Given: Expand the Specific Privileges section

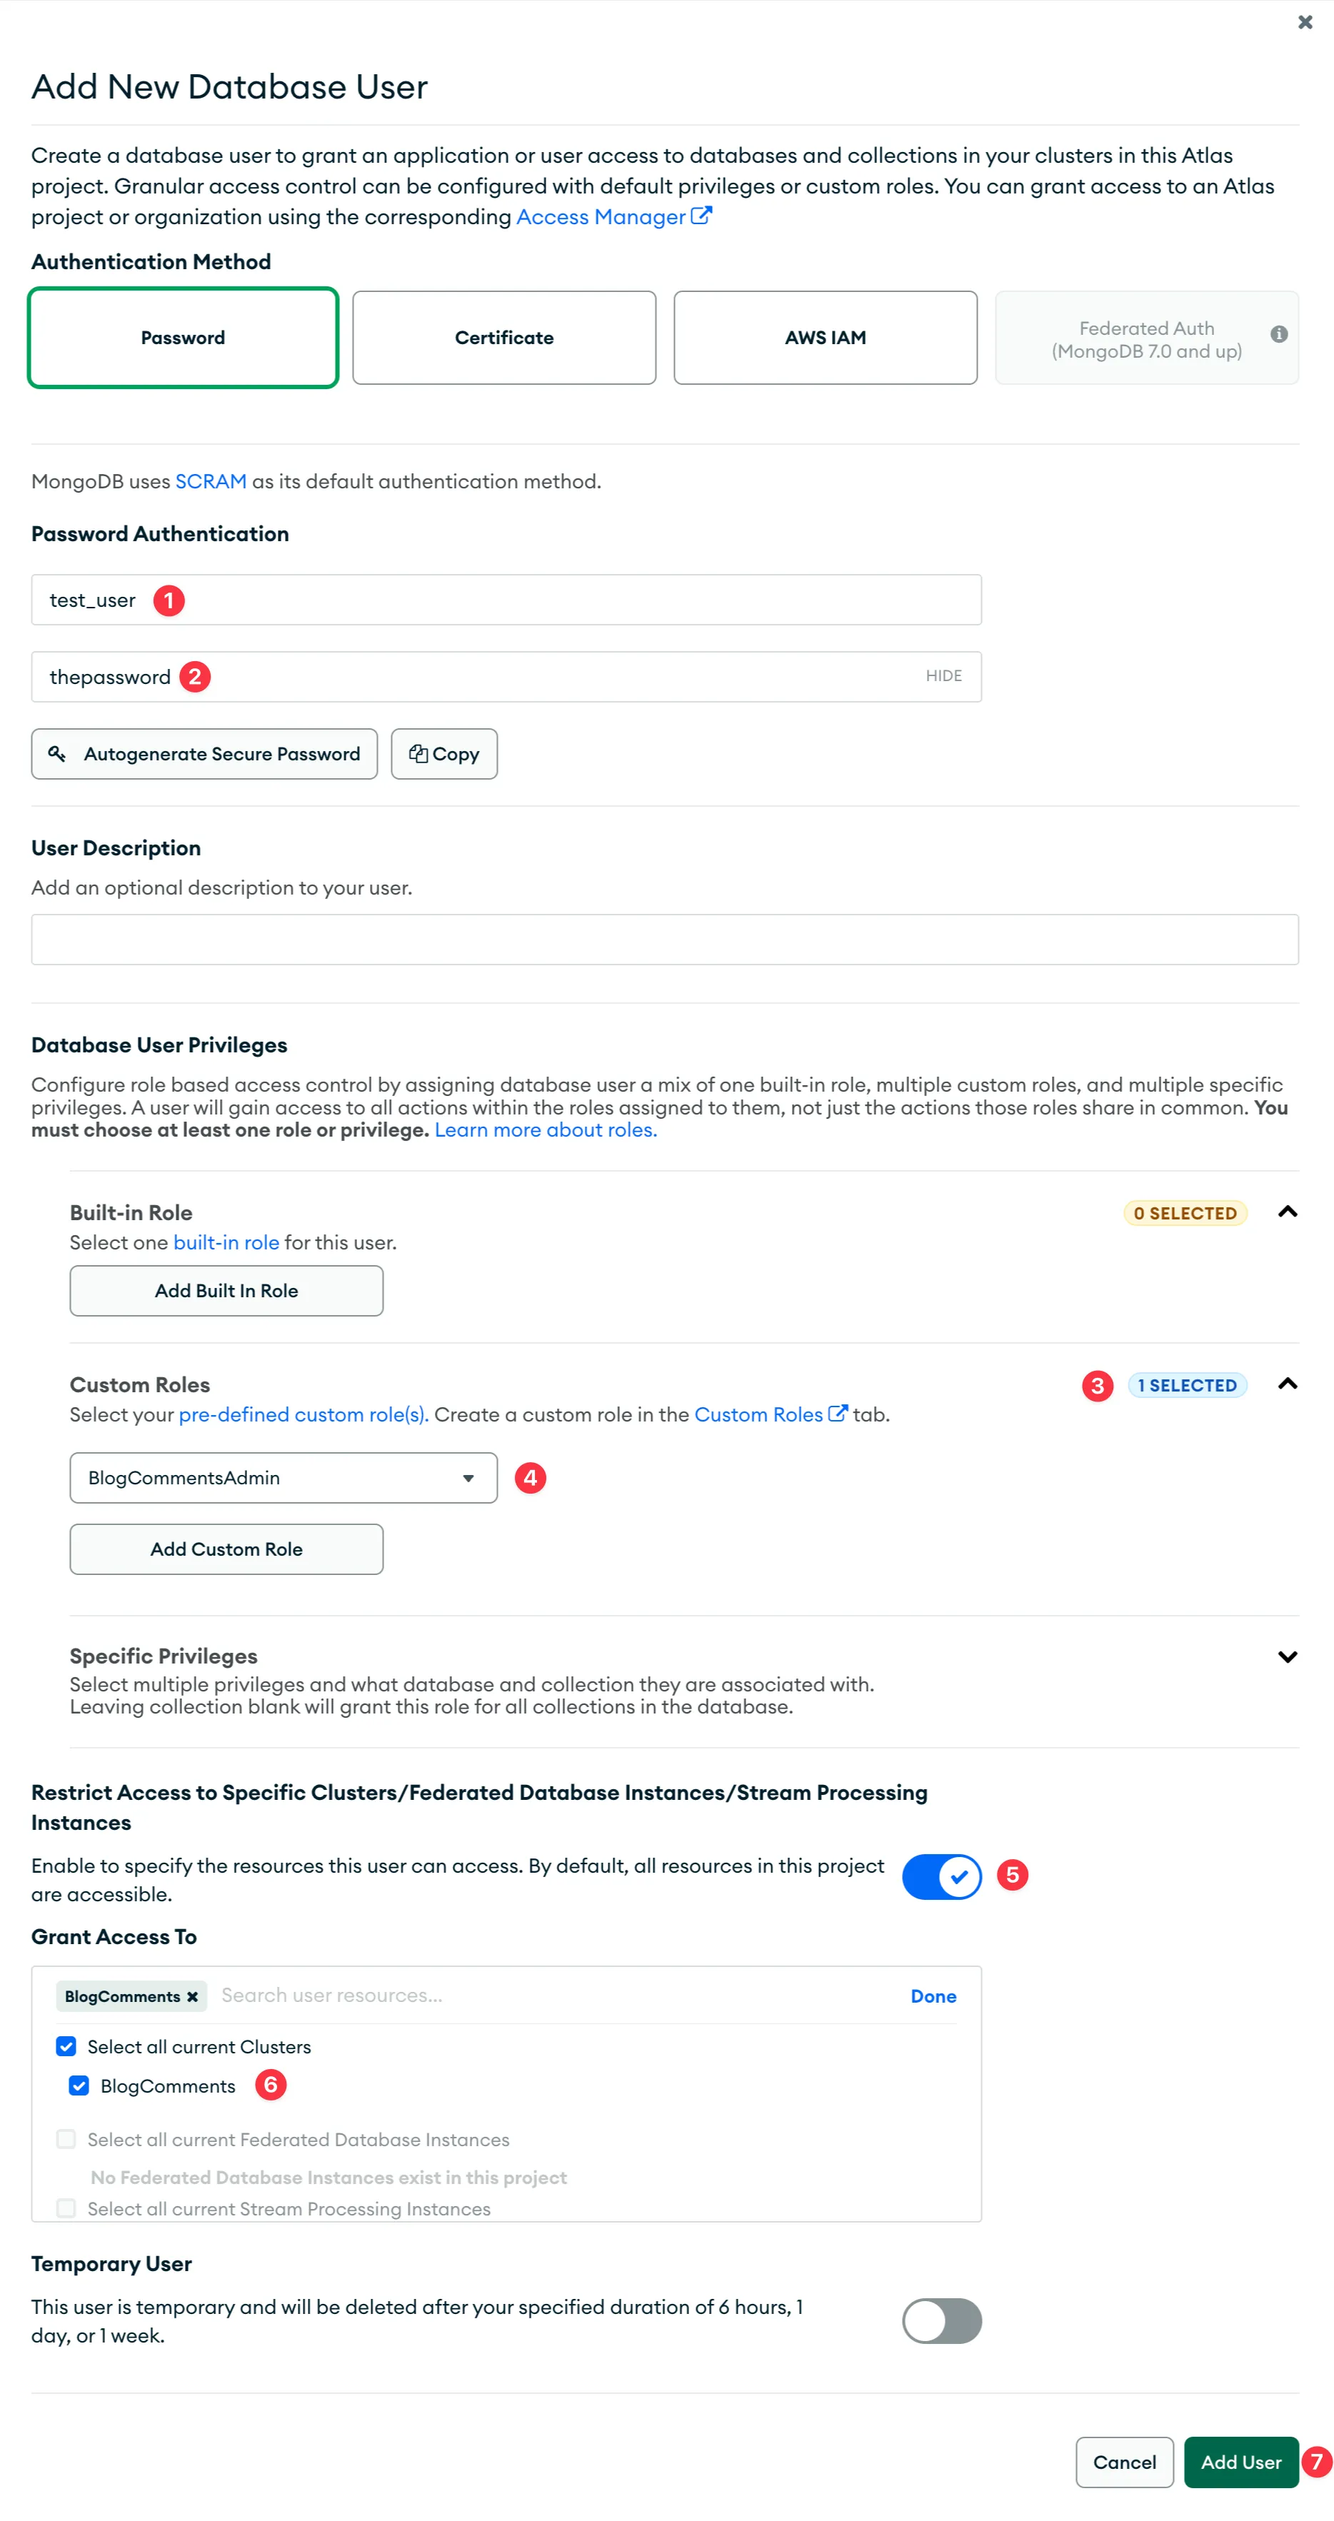Looking at the screenshot, I should (1287, 1657).
